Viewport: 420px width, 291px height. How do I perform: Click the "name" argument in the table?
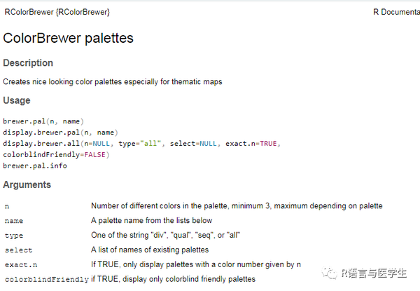point(13,221)
